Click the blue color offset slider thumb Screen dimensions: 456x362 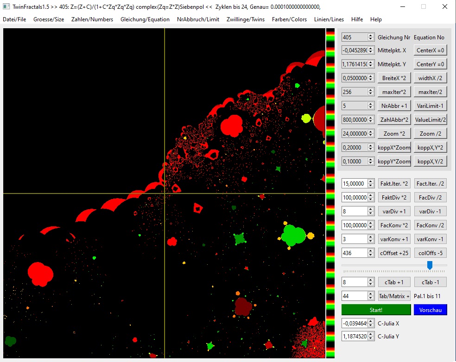coord(430,265)
